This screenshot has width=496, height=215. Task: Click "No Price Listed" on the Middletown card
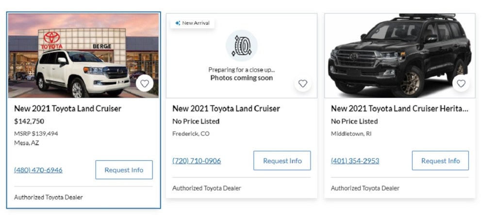pyautogui.click(x=354, y=121)
